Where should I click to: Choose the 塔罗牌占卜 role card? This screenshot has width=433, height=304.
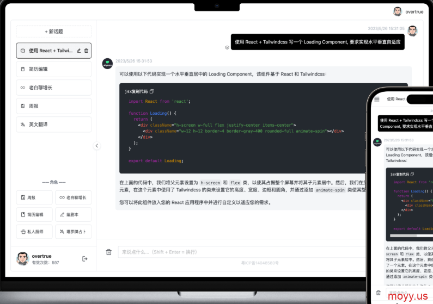pos(73,232)
